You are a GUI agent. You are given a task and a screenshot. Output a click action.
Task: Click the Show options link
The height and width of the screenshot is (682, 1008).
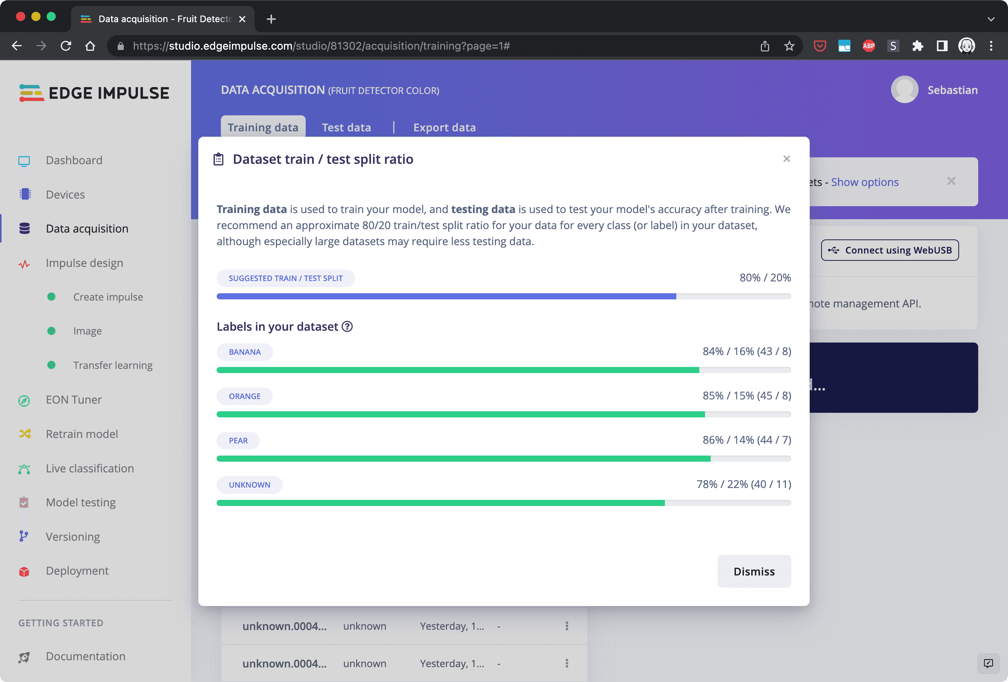click(864, 182)
